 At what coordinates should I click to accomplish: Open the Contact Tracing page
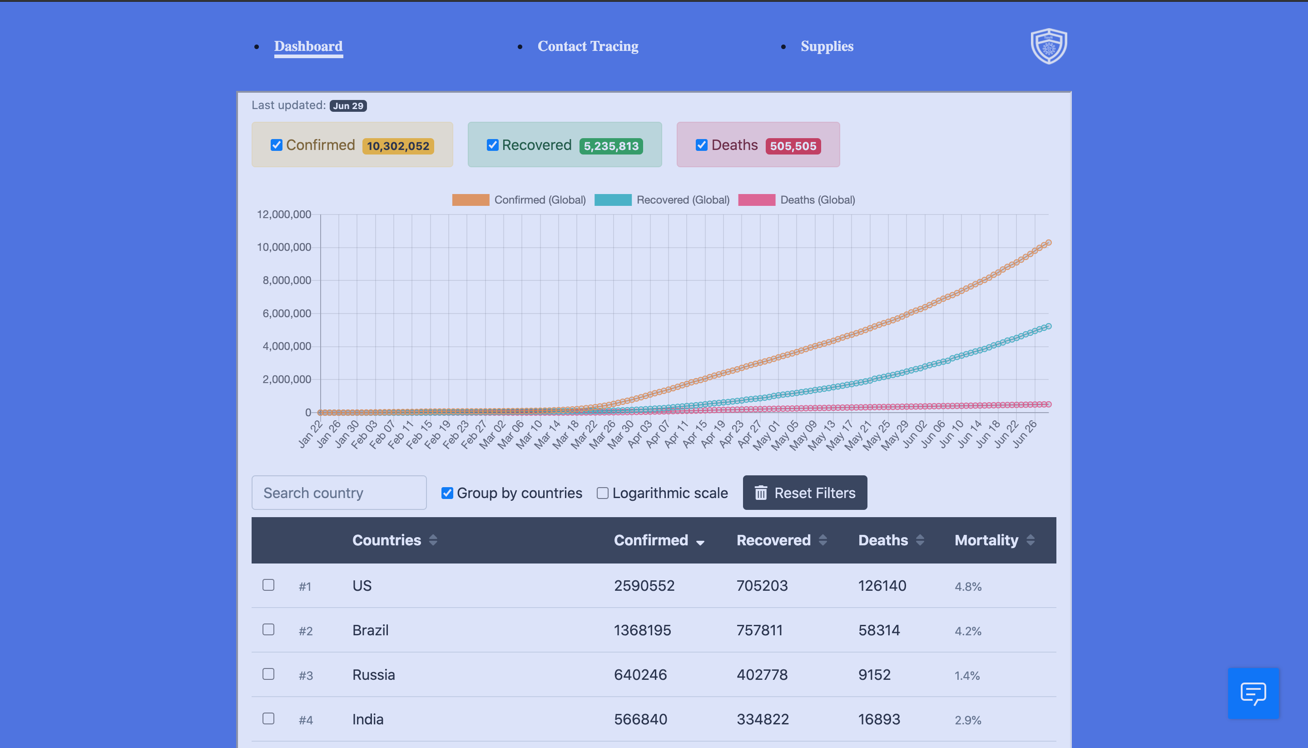588,46
